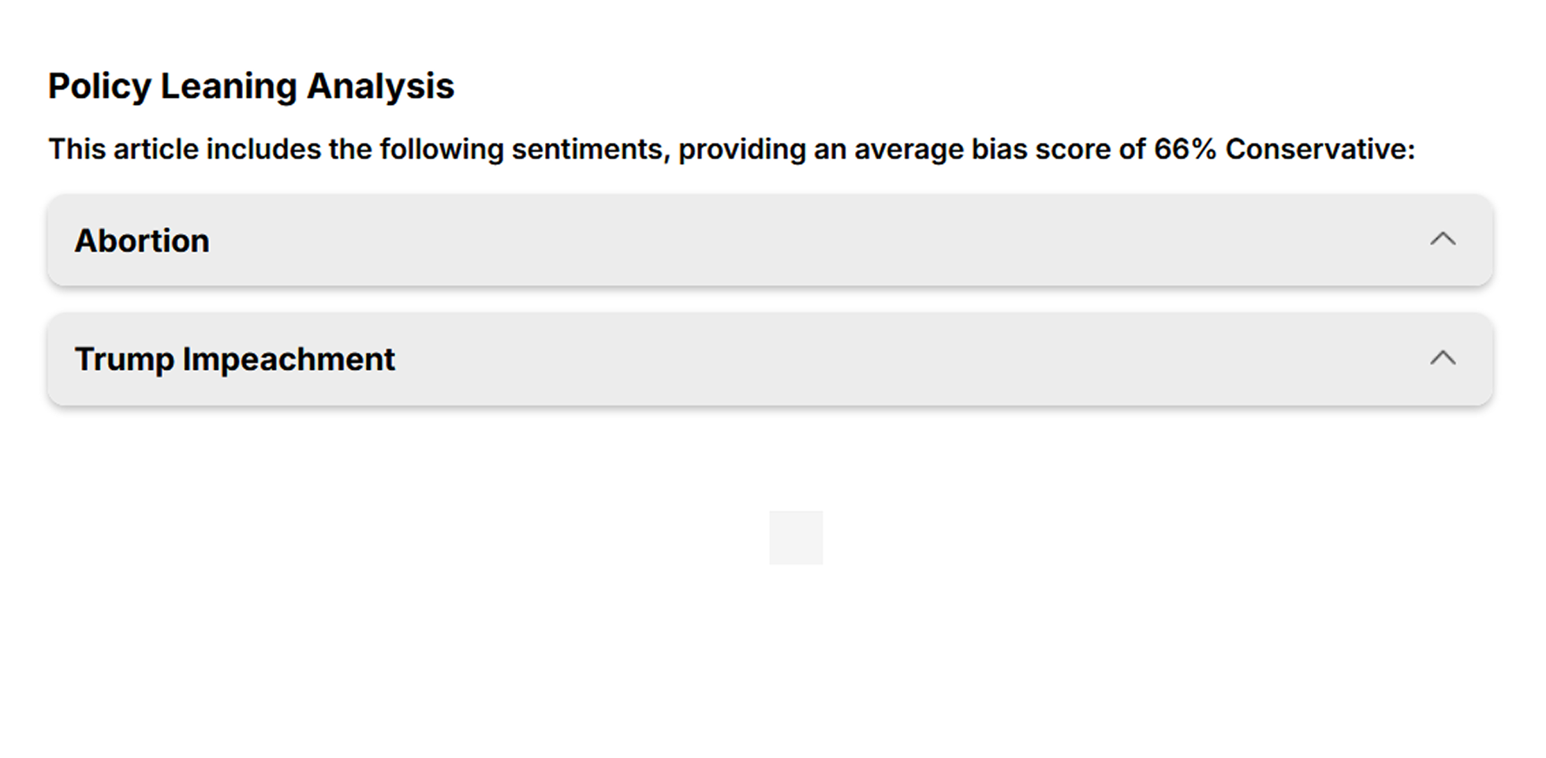Select the "Trump Impeachment" topic label
The width and height of the screenshot is (1546, 758).
click(234, 360)
